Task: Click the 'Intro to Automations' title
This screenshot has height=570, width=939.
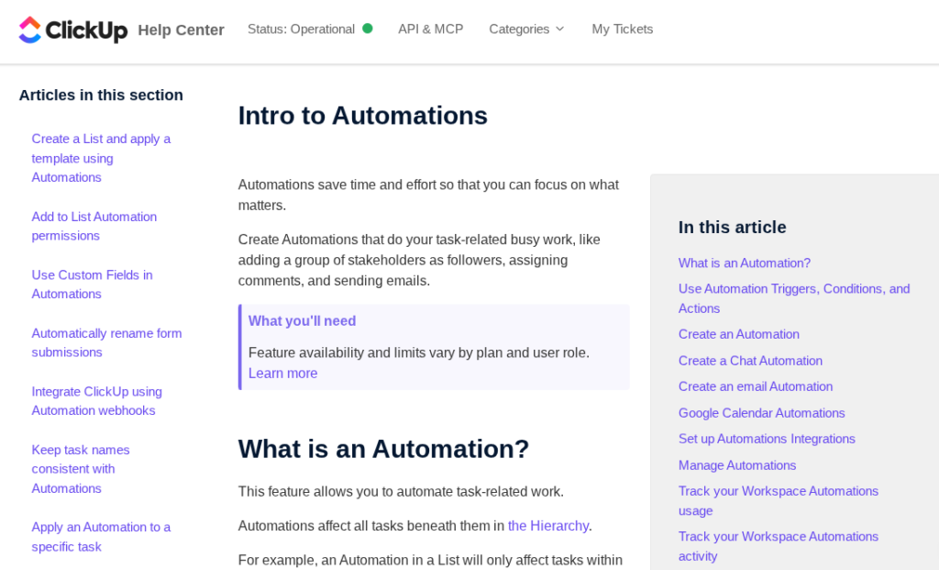Action: (363, 115)
